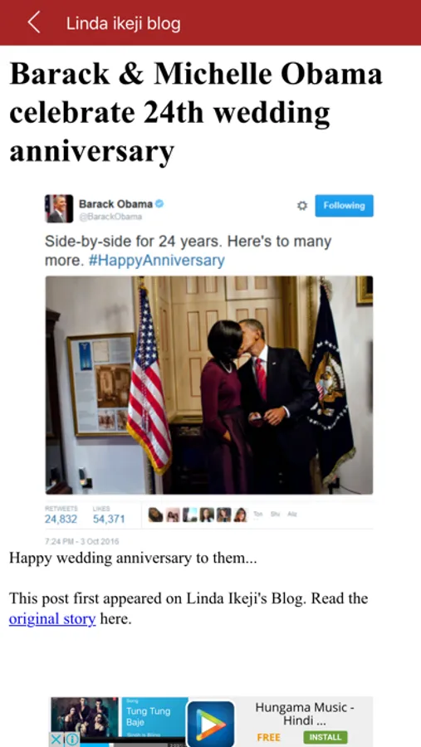Open Barack Obama's profile avatar

click(x=59, y=208)
